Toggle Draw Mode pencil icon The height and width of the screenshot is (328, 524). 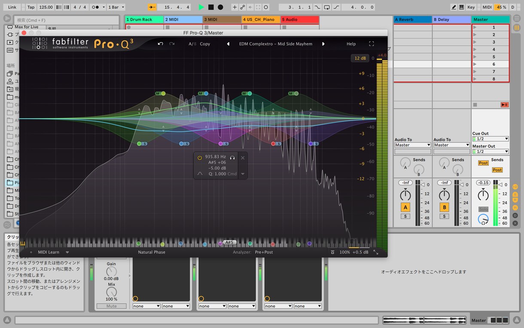(x=454, y=7)
